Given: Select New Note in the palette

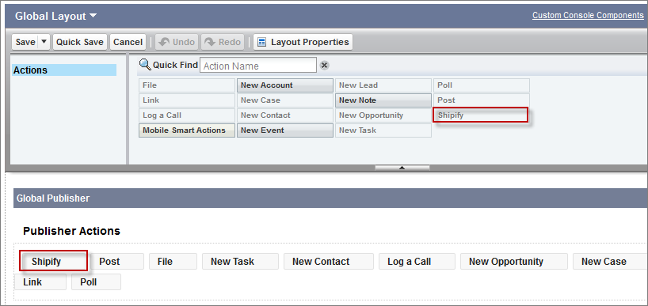Looking at the screenshot, I should click(x=383, y=100).
